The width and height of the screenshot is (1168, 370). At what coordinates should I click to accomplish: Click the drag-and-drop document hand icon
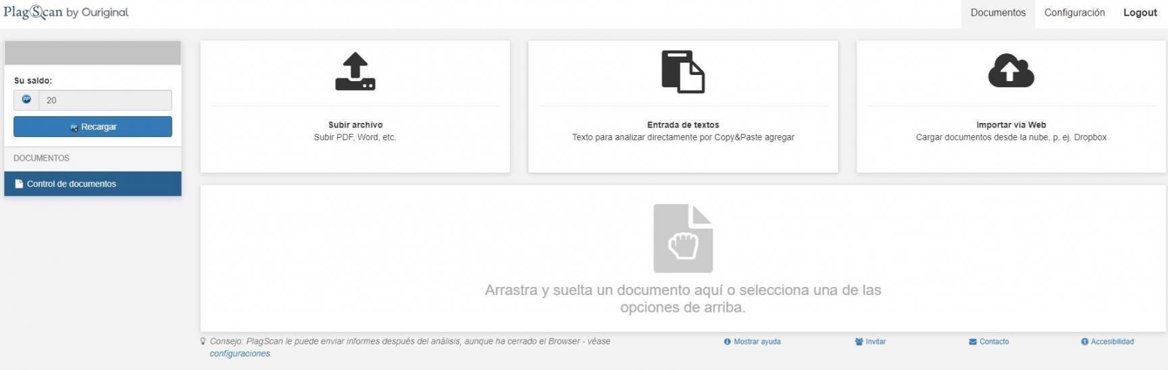(683, 238)
